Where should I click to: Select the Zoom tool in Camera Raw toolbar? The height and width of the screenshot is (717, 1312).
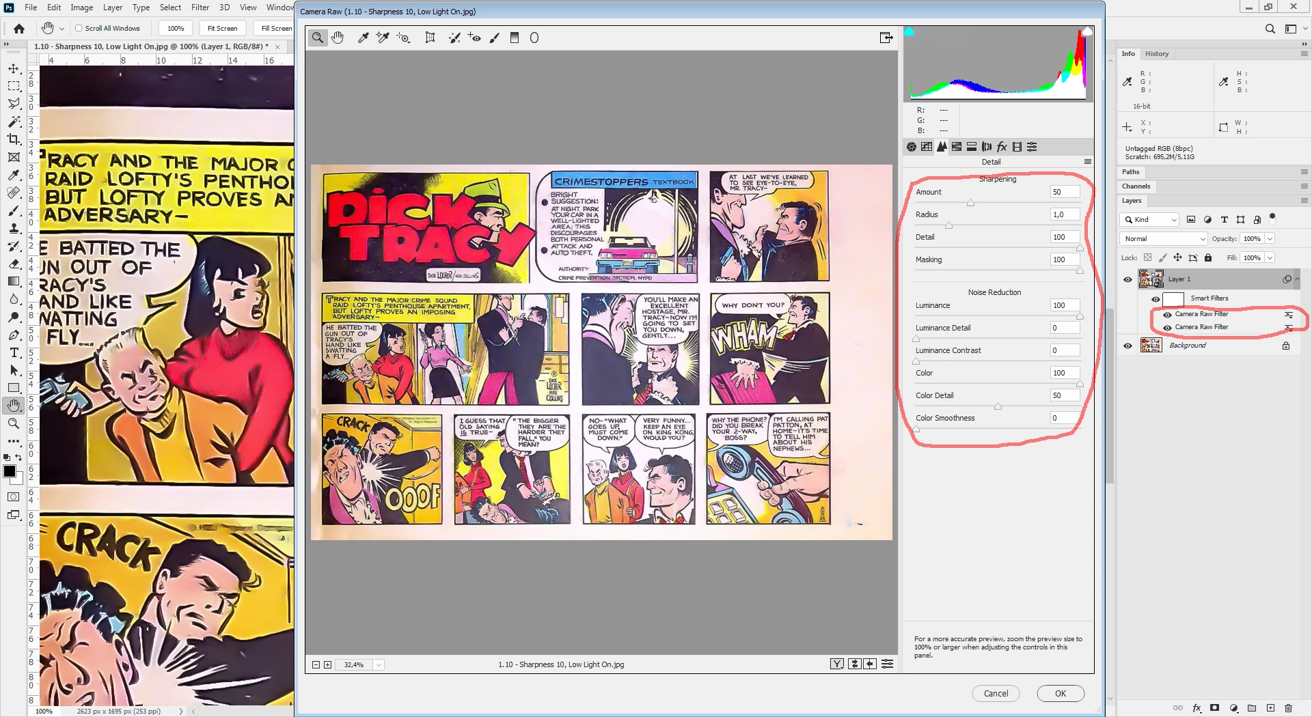click(x=318, y=38)
